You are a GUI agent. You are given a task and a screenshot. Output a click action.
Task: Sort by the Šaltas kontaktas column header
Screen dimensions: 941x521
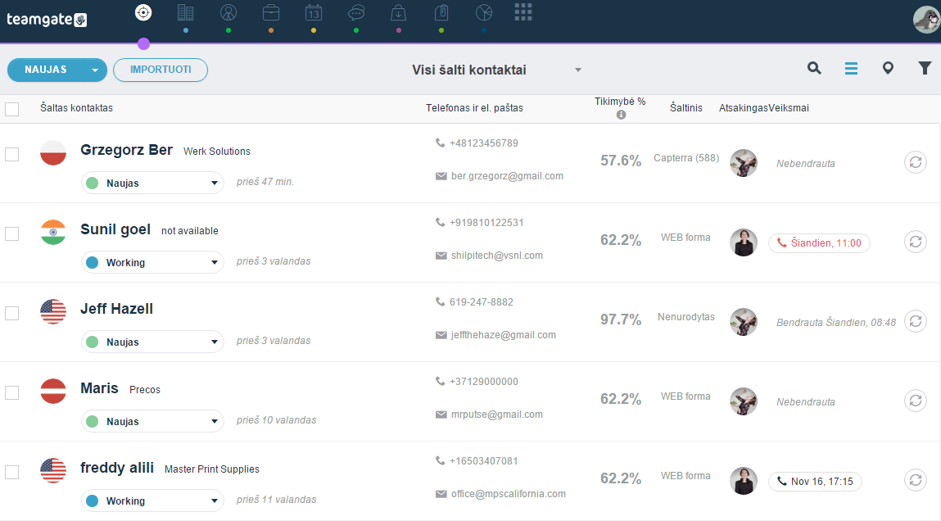pyautogui.click(x=76, y=108)
